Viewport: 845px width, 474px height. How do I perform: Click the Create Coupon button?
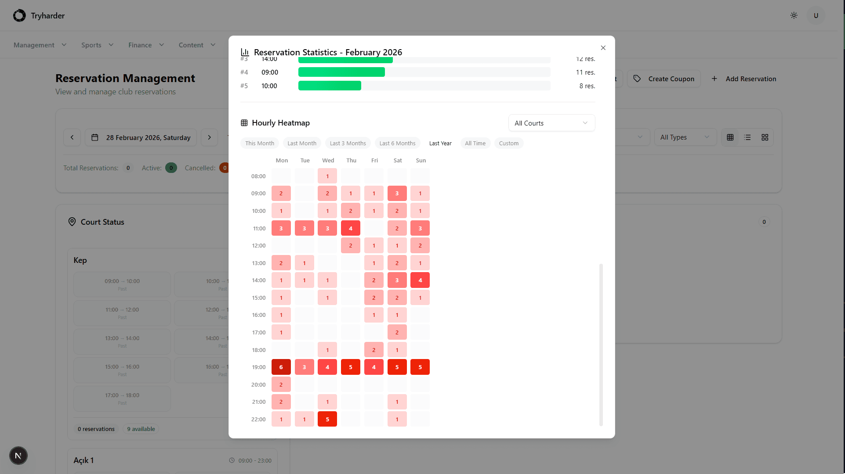664,79
